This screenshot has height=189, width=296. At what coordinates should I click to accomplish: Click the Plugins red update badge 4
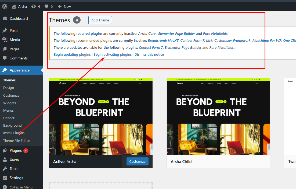[x=26, y=151]
